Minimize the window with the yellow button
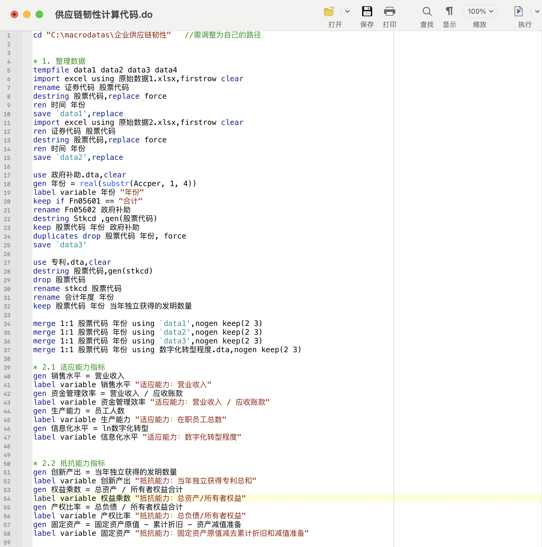This screenshot has height=547, width=542. (27, 14)
